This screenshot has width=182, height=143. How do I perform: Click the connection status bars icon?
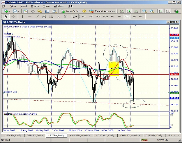click(x=144, y=140)
